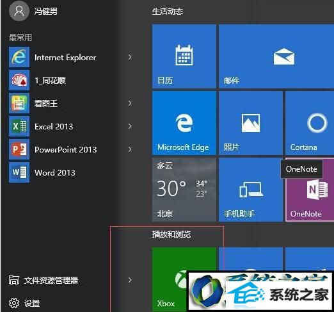The image size is (334, 312).
Task: Launch Excel 2013 via its icon
Action: (x=19, y=126)
